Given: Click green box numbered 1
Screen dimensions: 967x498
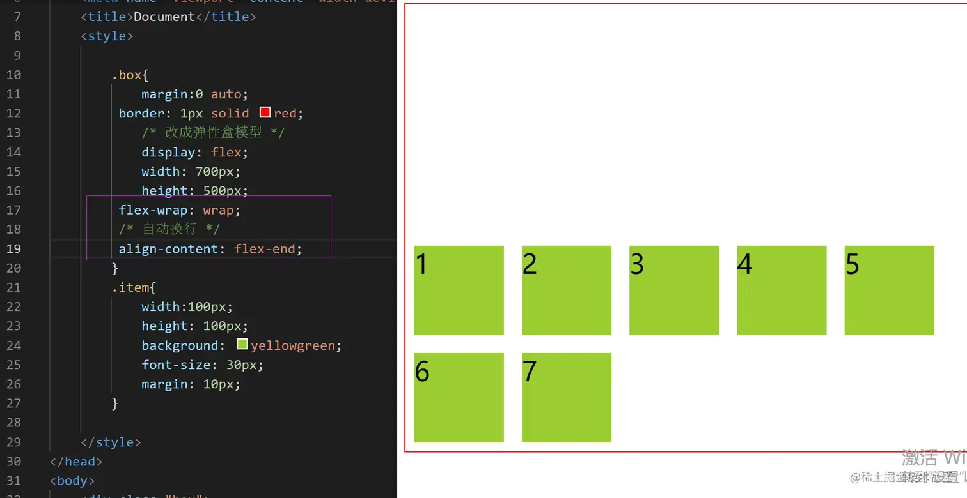Looking at the screenshot, I should 459,290.
